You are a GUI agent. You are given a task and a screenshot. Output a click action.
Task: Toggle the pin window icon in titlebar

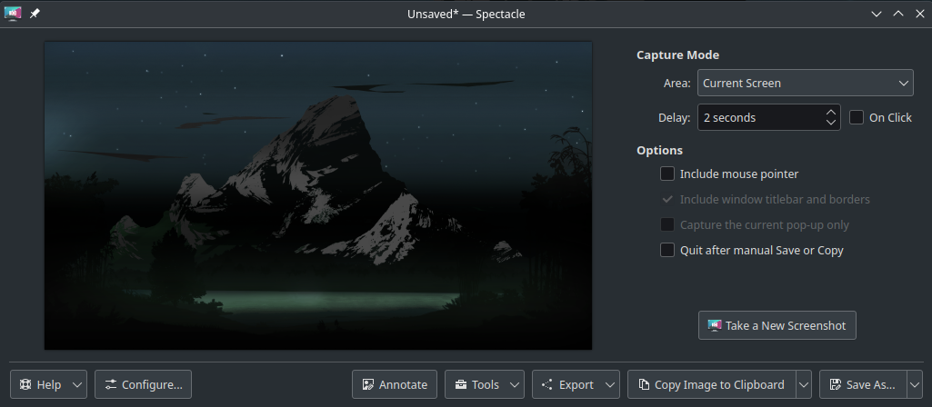[35, 14]
